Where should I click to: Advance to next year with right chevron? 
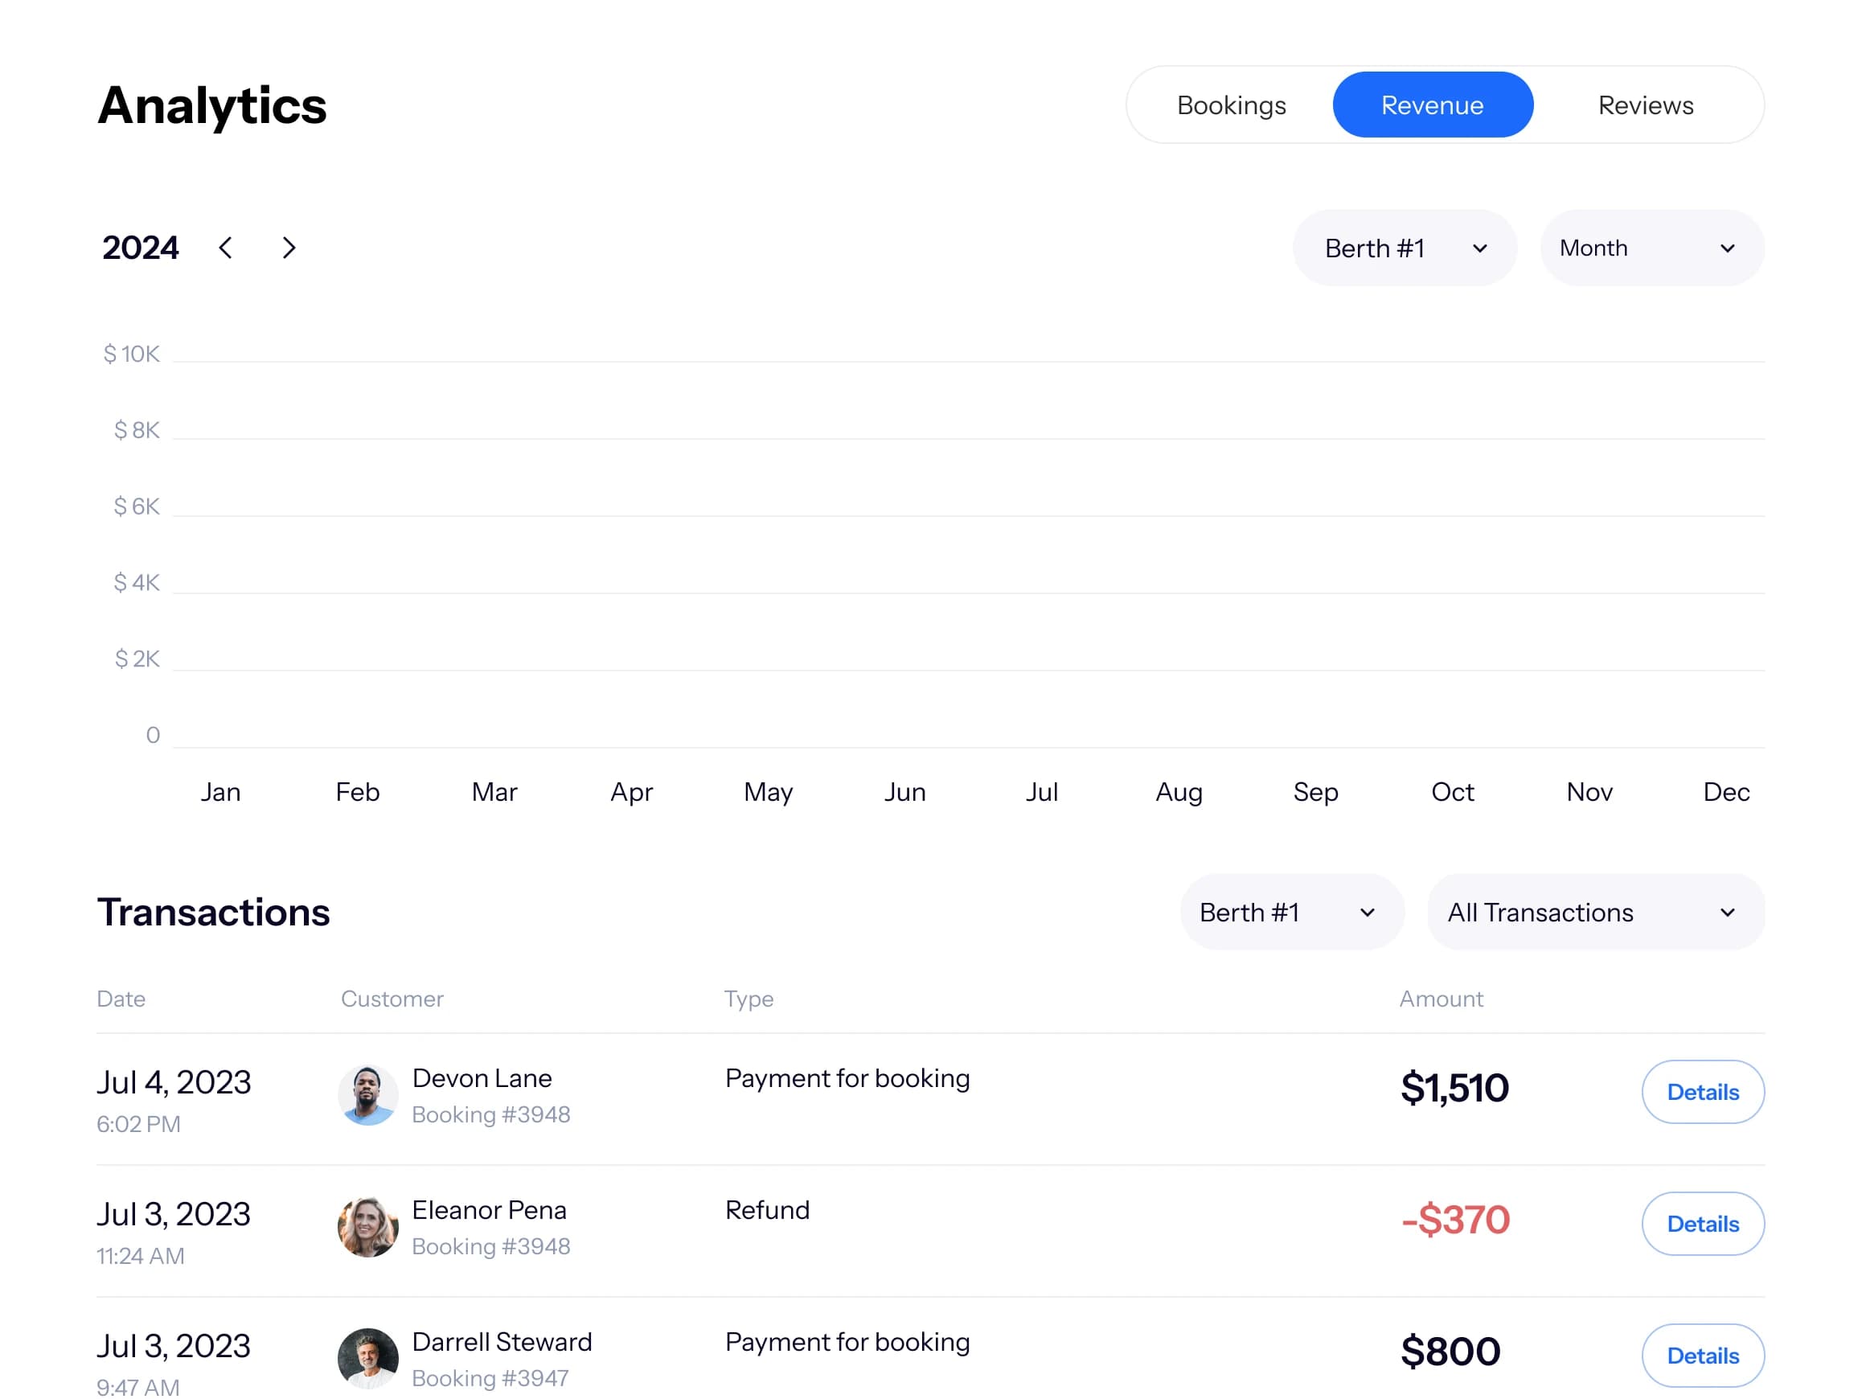point(289,248)
